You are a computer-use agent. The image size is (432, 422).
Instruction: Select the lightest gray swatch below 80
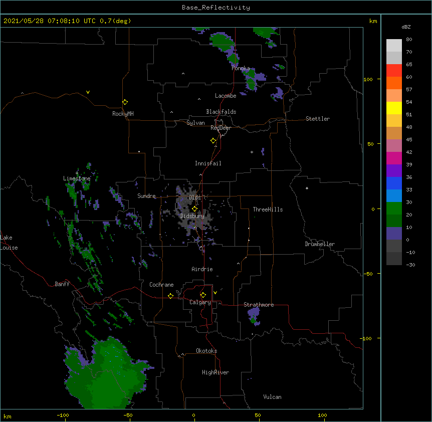pyautogui.click(x=394, y=46)
